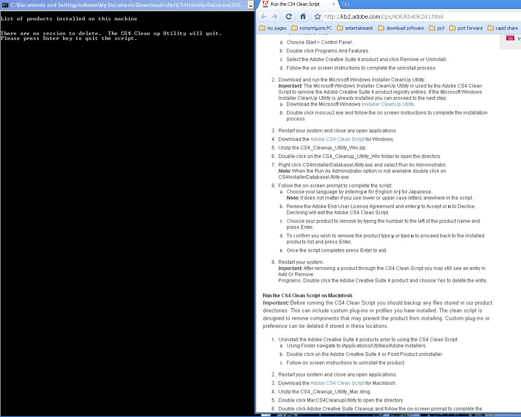Reload the Adobe knowledge base page
The image size is (521, 417).
pyautogui.click(x=289, y=17)
